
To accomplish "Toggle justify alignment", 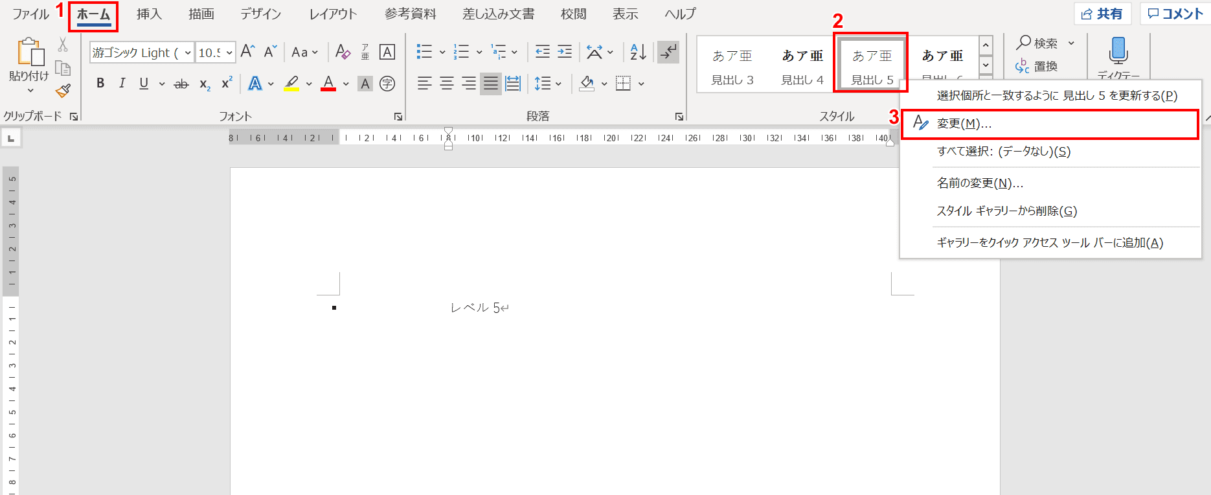I will [x=491, y=83].
